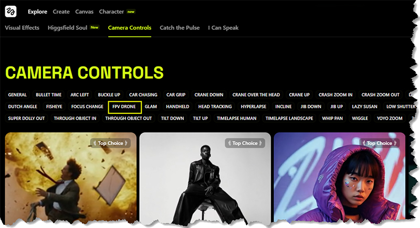Pick the THROUGH OBJECT IN chip
The height and width of the screenshot is (228, 420).
75,118
